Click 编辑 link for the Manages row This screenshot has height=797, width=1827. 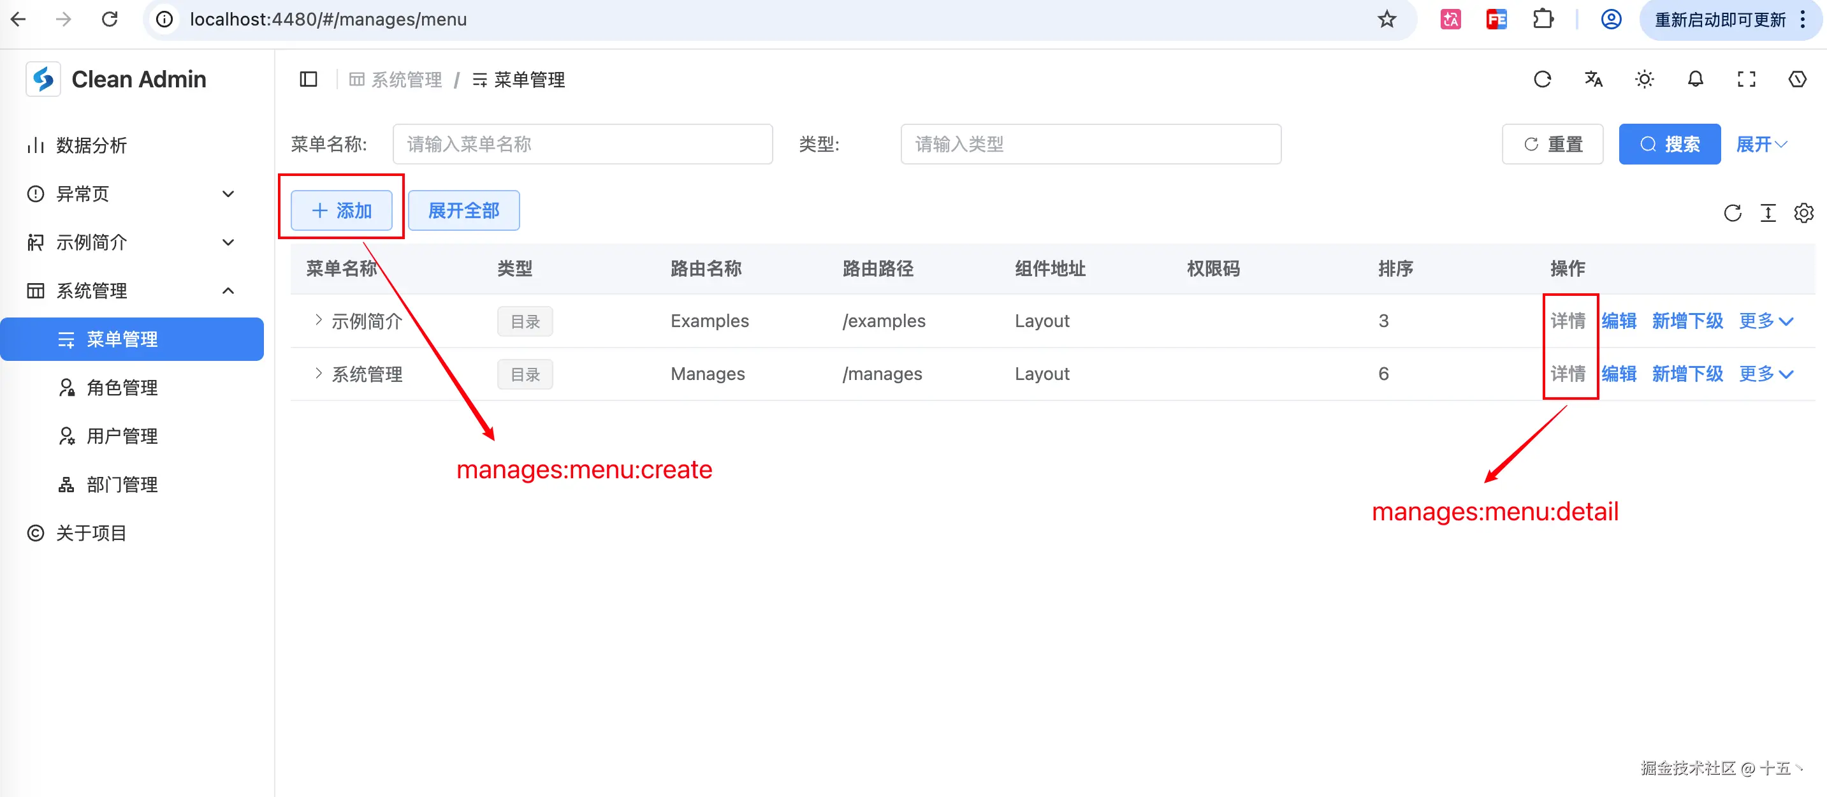click(1619, 374)
